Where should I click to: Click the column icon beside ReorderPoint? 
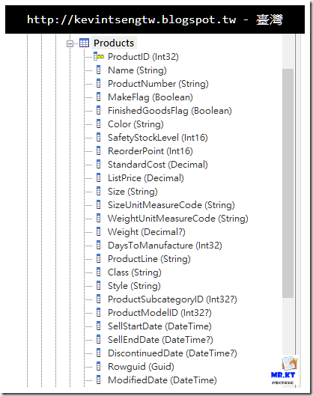[x=99, y=150]
